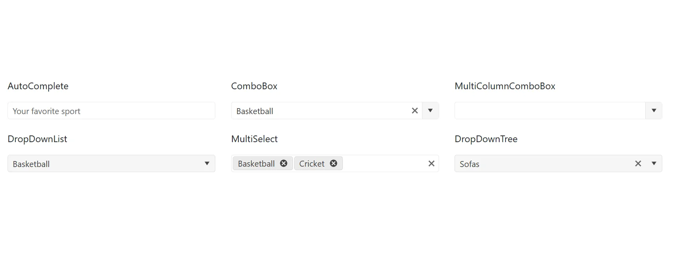
Task: Click the AutoComplete label
Action: (38, 86)
